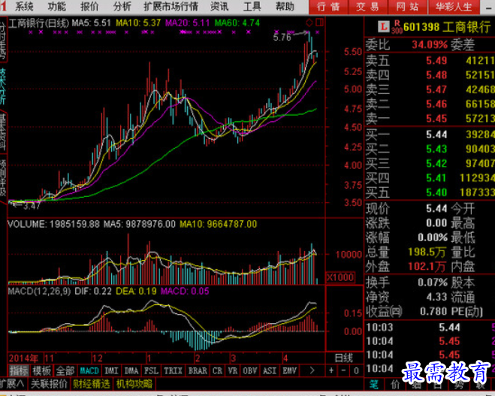The height and width of the screenshot is (396, 495).
Task: Open the 工具 menu
Action: (x=252, y=6)
